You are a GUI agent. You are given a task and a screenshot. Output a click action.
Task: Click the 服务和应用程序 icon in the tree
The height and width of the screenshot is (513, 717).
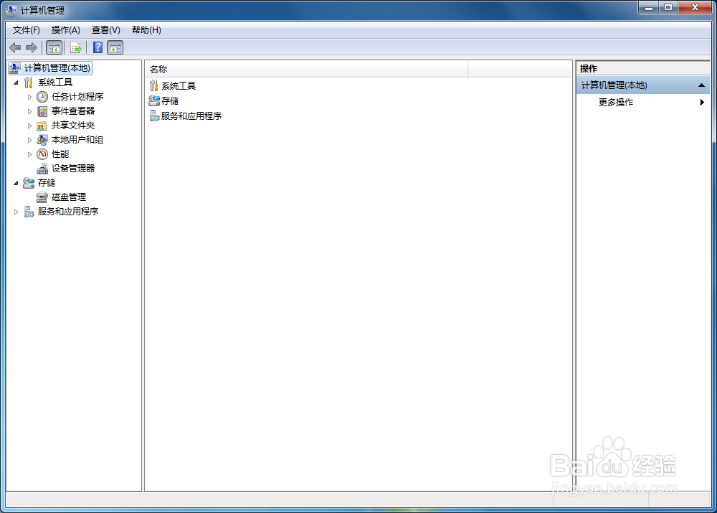click(29, 212)
